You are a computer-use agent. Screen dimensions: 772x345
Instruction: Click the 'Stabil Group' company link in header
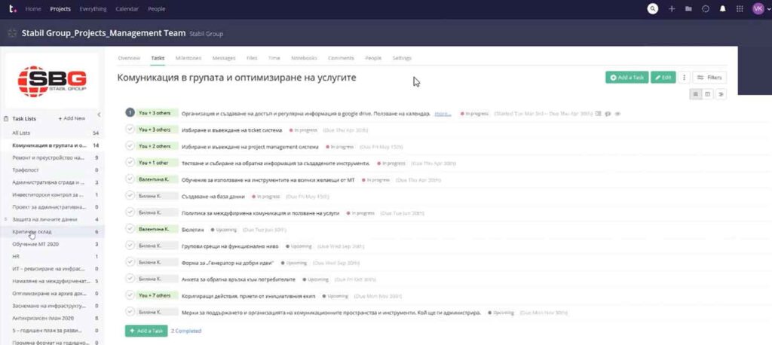(207, 34)
